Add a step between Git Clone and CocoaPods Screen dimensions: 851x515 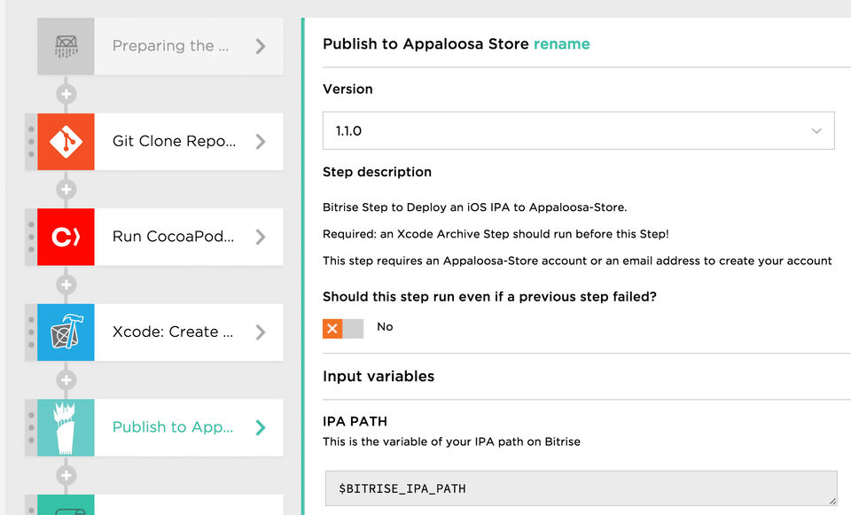click(66, 189)
